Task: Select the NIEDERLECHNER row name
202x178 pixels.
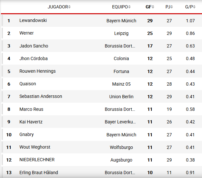Action: pos(37,160)
